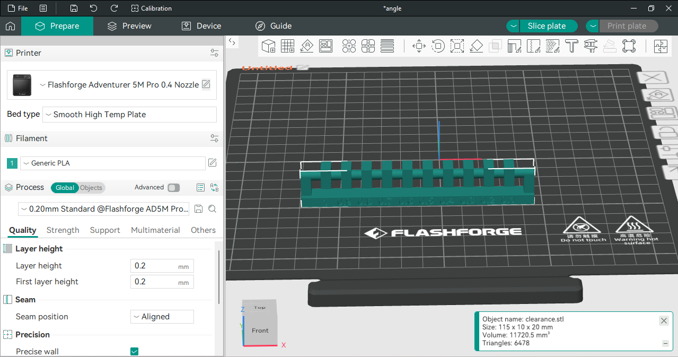678x357 pixels.
Task: Collapse the sidebar with the arrows icon
Action: click(x=232, y=42)
